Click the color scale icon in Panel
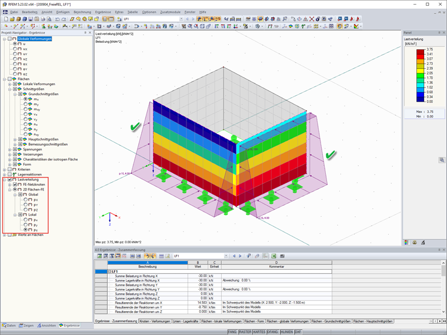Image resolution: width=447 pixels, height=335 pixels. click(x=406, y=242)
